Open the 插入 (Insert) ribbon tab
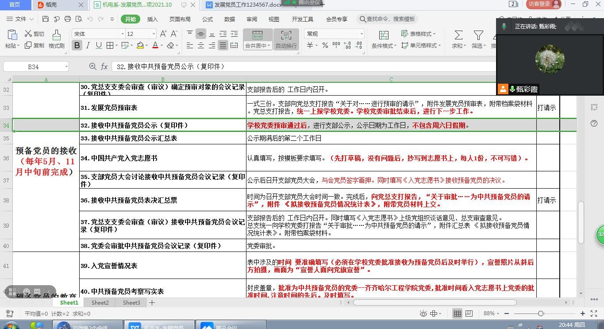The width and height of the screenshot is (604, 329). pos(152,19)
